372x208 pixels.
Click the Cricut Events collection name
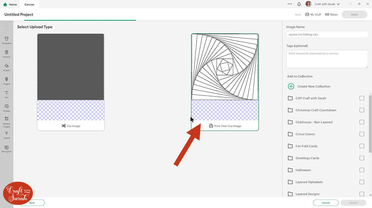305,134
